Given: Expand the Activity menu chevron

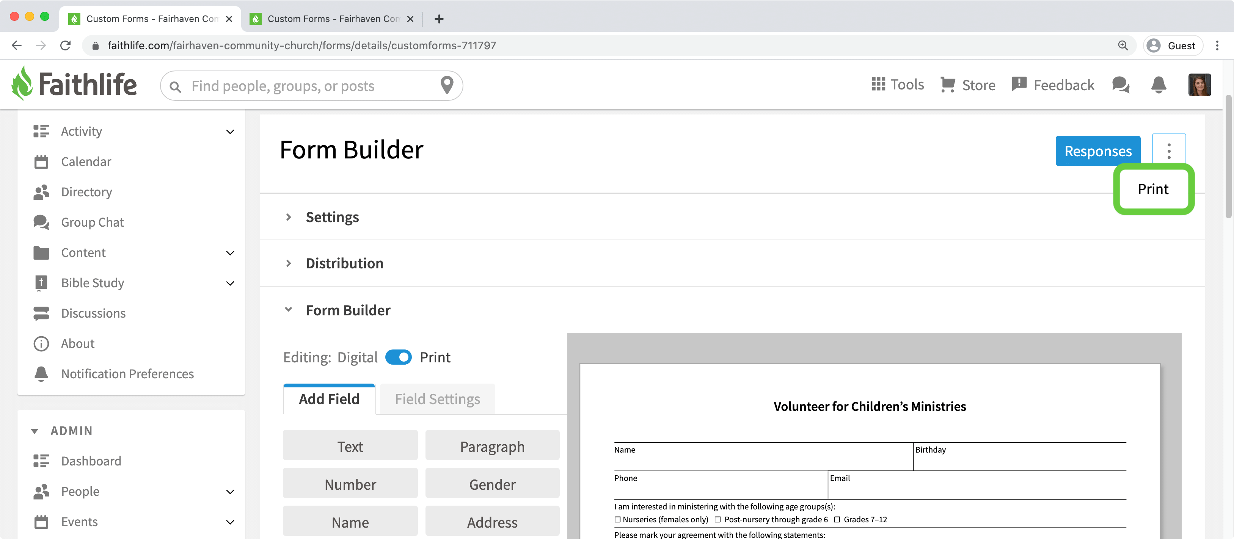Looking at the screenshot, I should [x=230, y=132].
